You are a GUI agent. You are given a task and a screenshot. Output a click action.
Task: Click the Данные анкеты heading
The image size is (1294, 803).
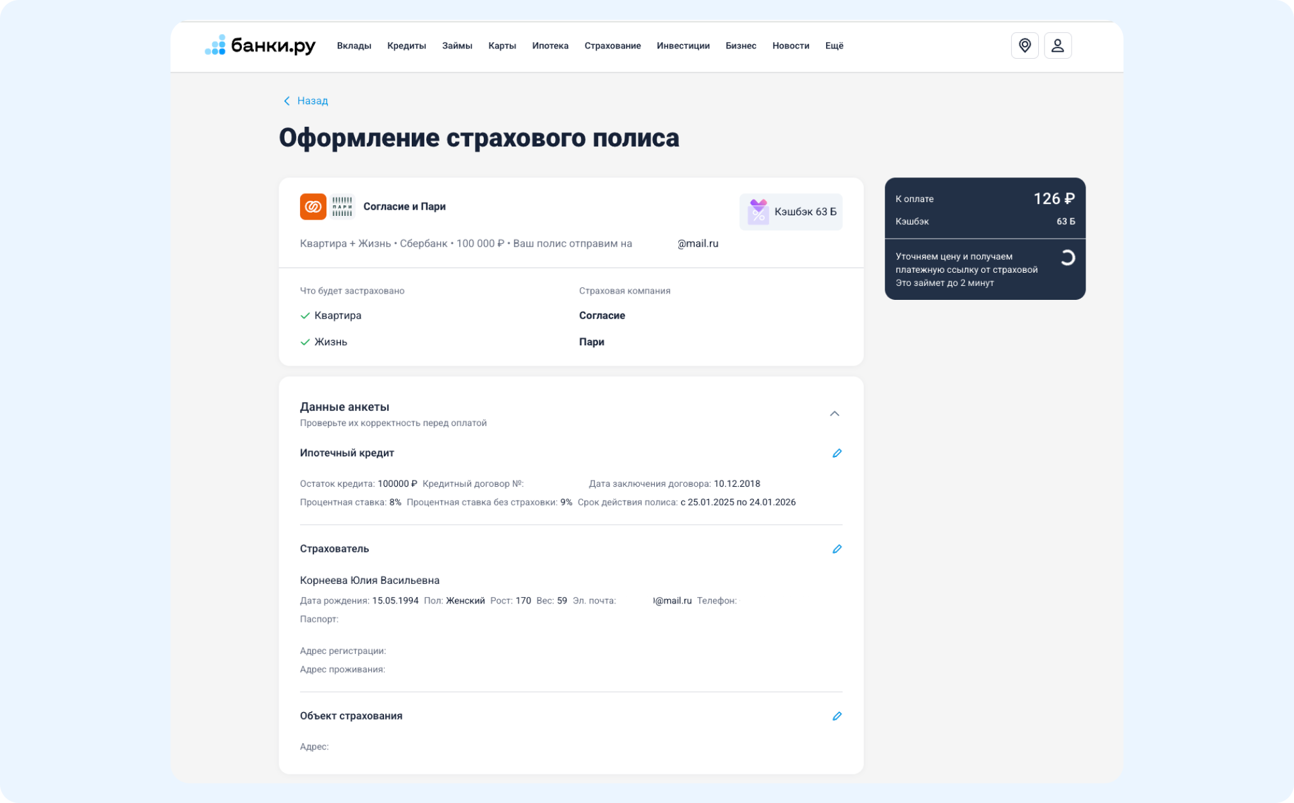tap(344, 407)
